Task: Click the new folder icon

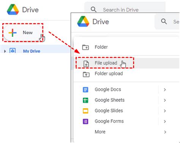Action: tap(85, 47)
